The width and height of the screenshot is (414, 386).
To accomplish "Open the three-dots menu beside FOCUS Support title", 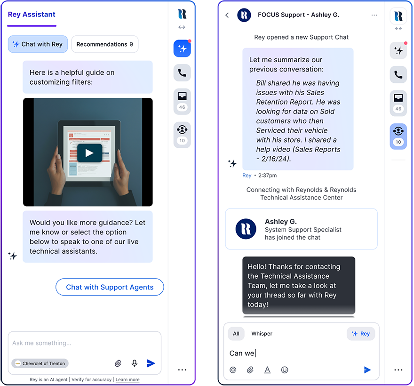I will 374,15.
